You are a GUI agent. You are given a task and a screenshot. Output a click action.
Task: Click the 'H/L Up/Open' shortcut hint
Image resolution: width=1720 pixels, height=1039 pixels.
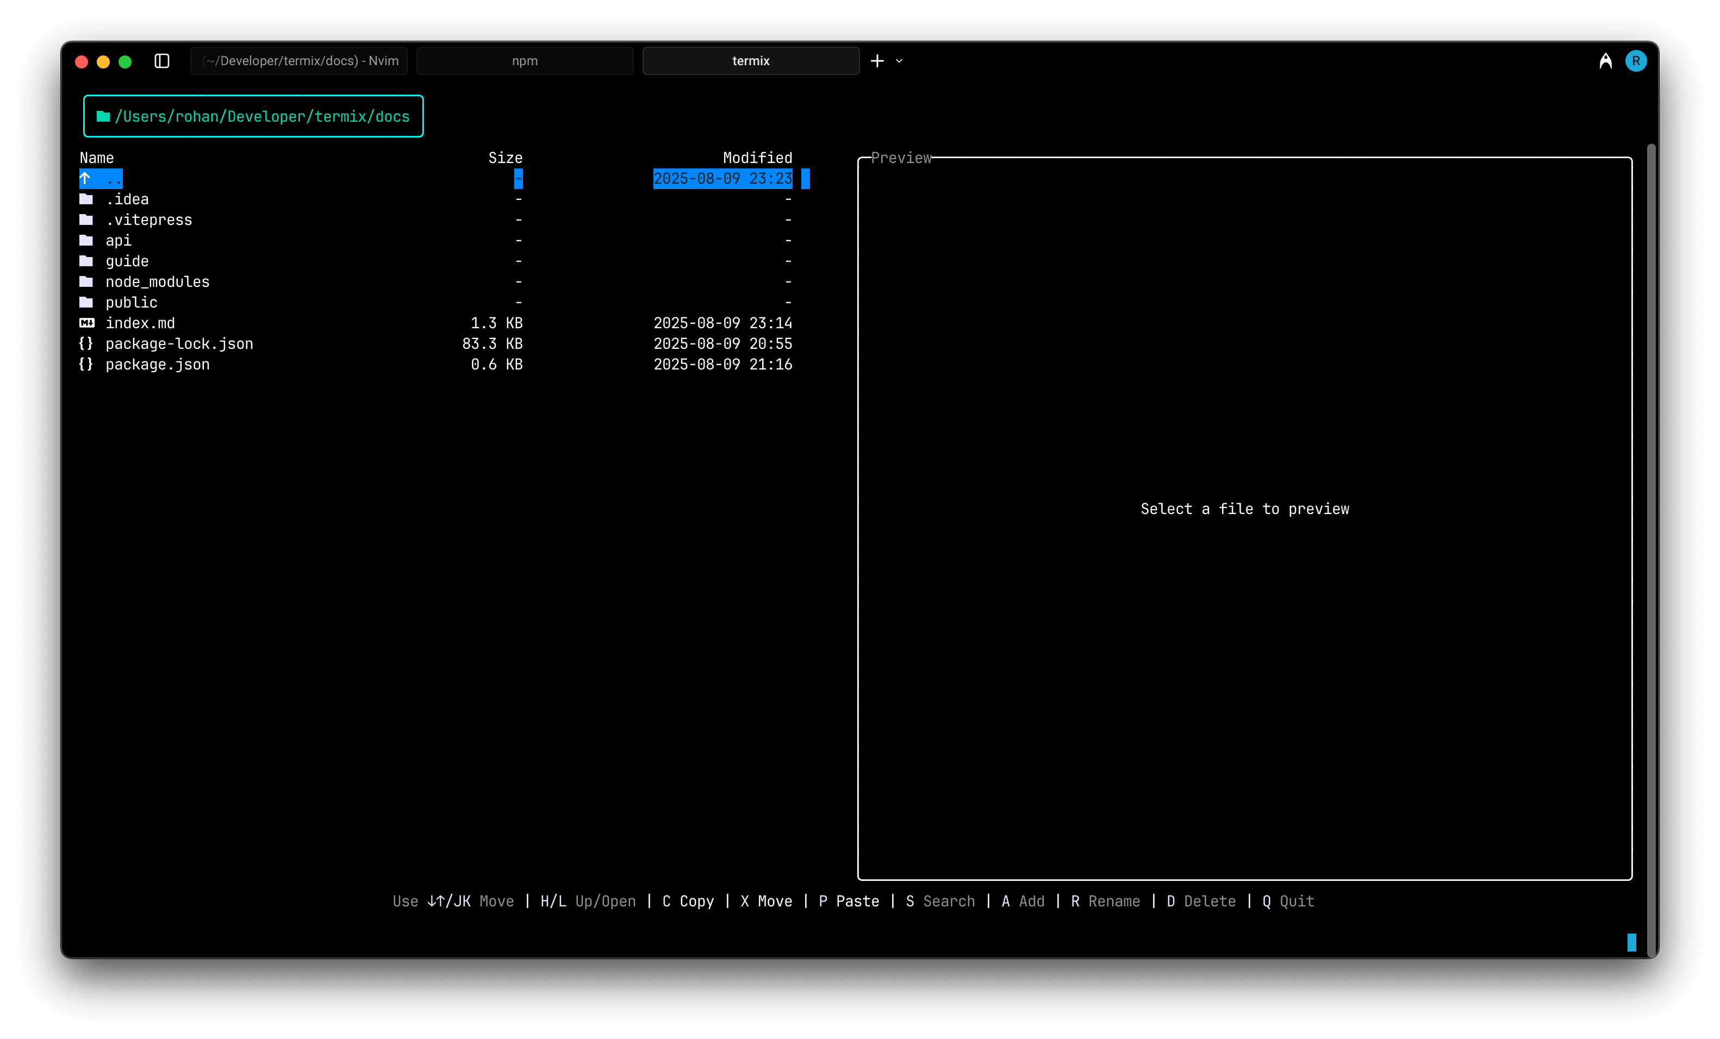point(588,902)
